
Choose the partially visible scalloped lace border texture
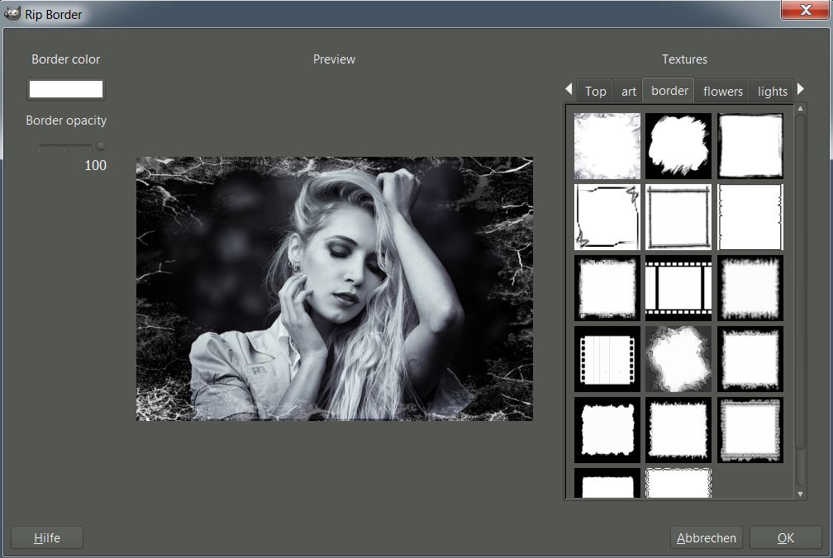(678, 483)
